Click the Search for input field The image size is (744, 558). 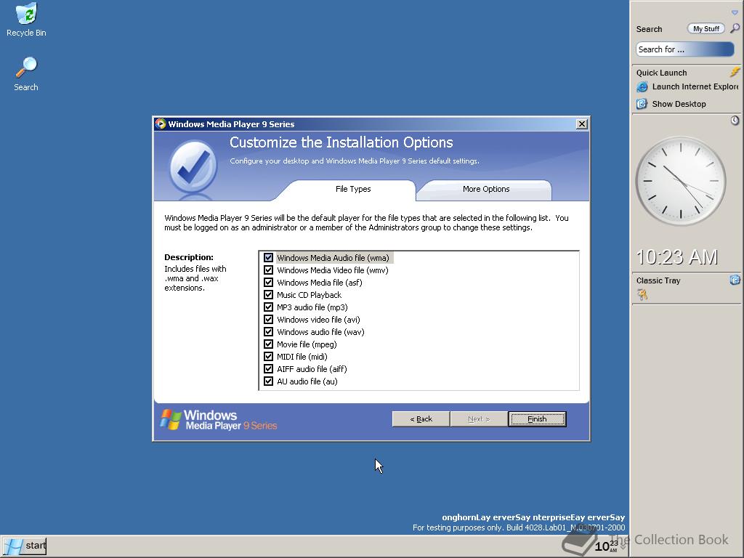tap(684, 49)
